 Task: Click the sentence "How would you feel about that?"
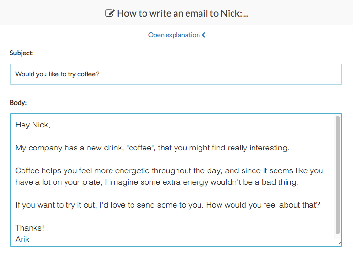[x=263, y=205]
